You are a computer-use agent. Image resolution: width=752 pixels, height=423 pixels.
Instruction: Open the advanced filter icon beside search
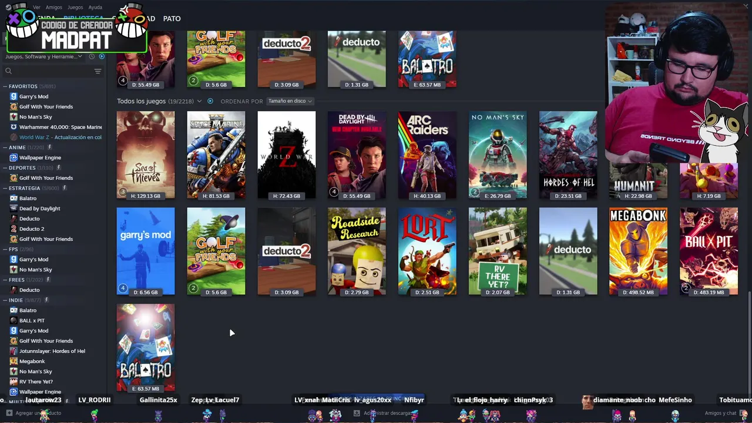(98, 71)
